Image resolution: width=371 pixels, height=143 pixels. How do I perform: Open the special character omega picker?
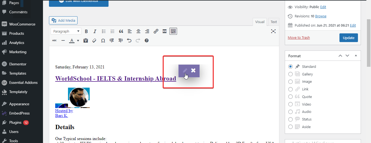click(103, 40)
